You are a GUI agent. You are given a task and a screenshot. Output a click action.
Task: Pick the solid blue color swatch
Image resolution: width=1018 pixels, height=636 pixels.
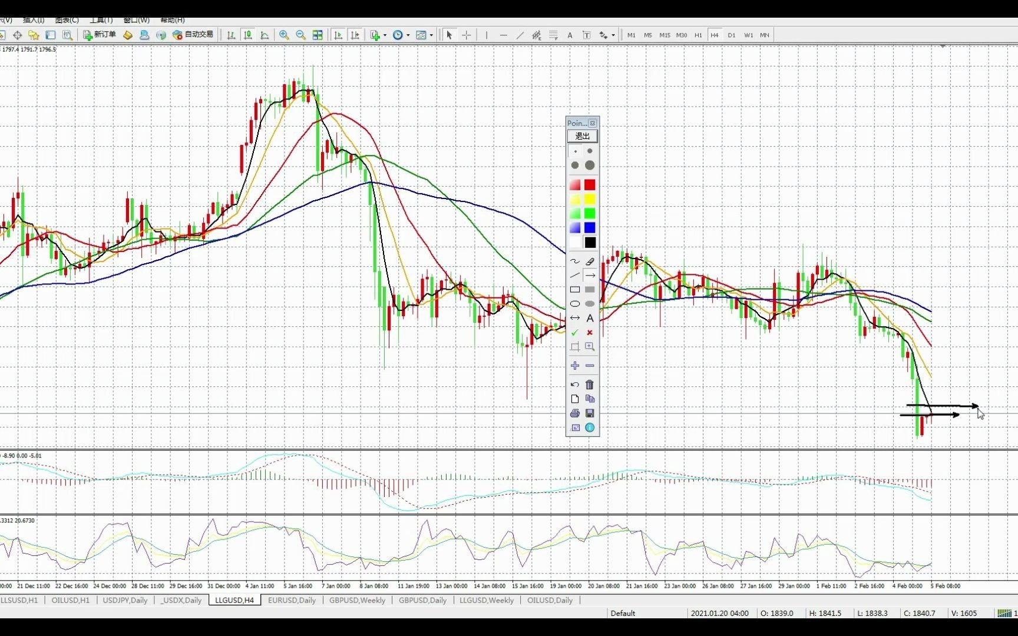[590, 228]
